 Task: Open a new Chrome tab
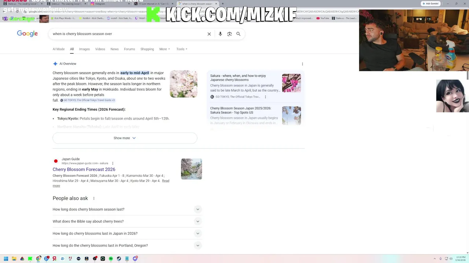coord(222,4)
